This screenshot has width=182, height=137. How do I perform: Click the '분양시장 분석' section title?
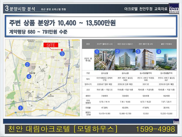(22, 9)
